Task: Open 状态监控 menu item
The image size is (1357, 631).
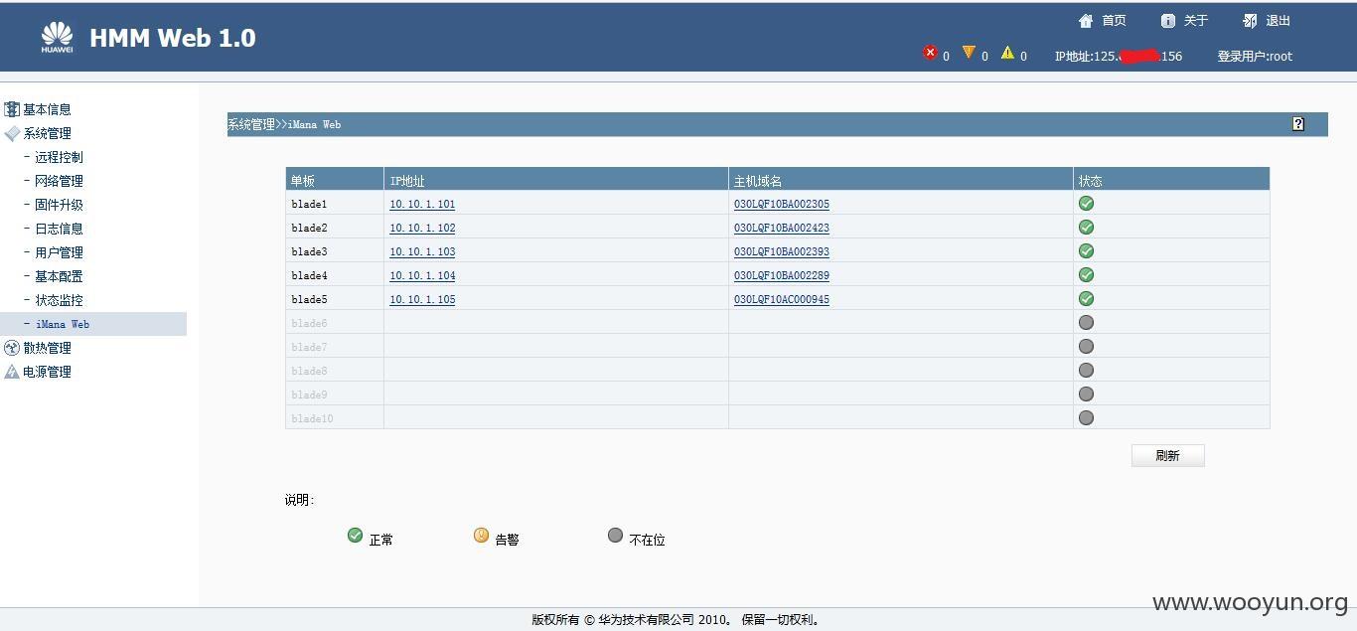Action: tap(59, 300)
